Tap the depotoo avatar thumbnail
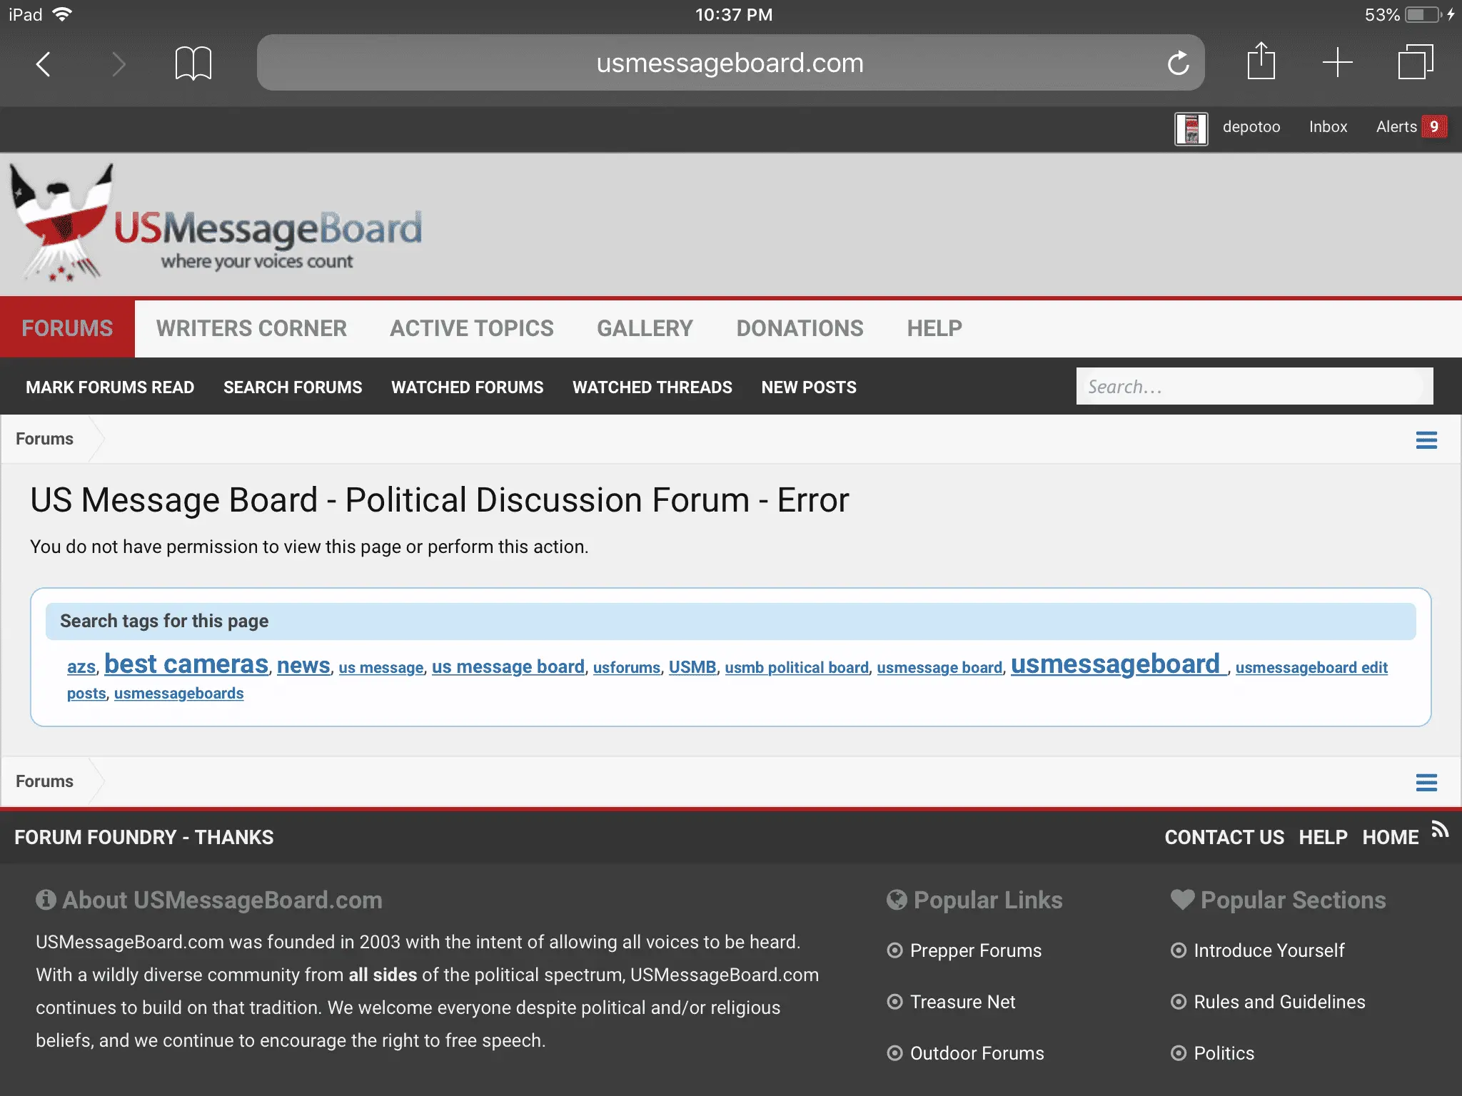Viewport: 1462px width, 1096px height. (1191, 129)
